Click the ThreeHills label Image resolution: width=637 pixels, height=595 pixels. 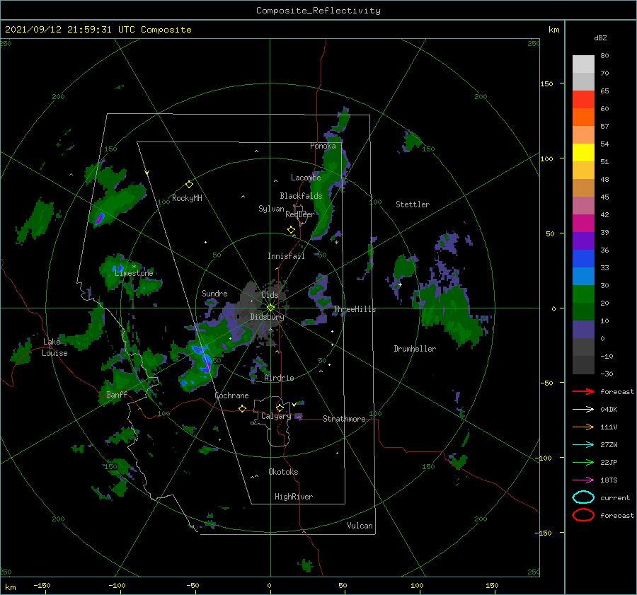355,309
